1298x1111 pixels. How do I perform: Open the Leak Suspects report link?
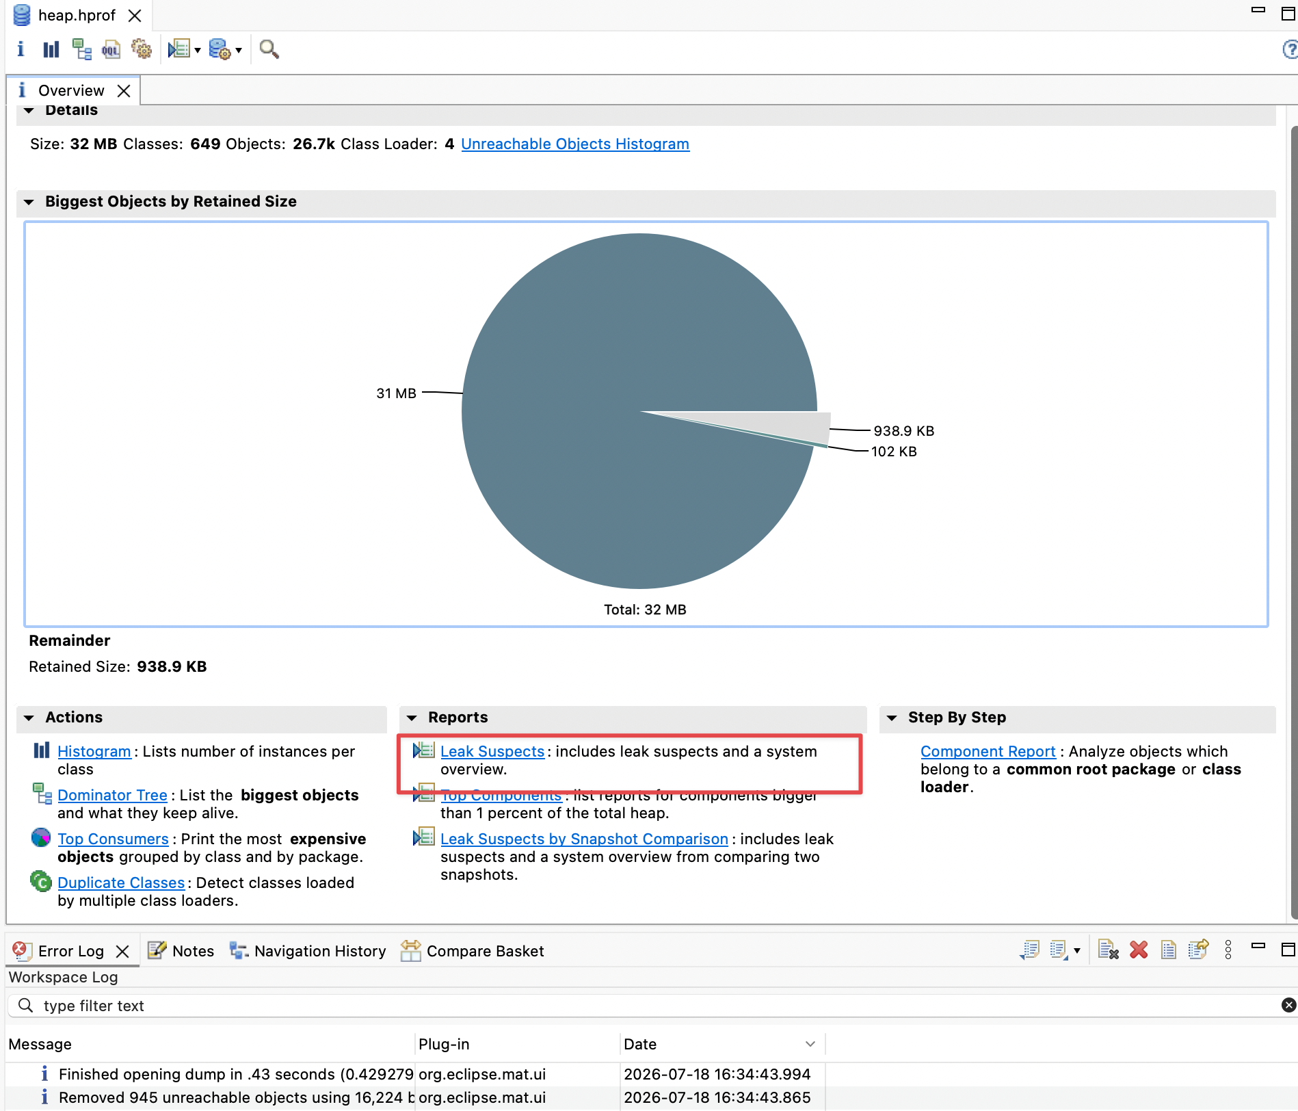(x=492, y=751)
